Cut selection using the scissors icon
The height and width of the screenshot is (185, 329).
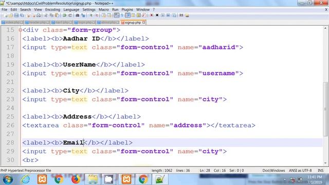point(46,15)
